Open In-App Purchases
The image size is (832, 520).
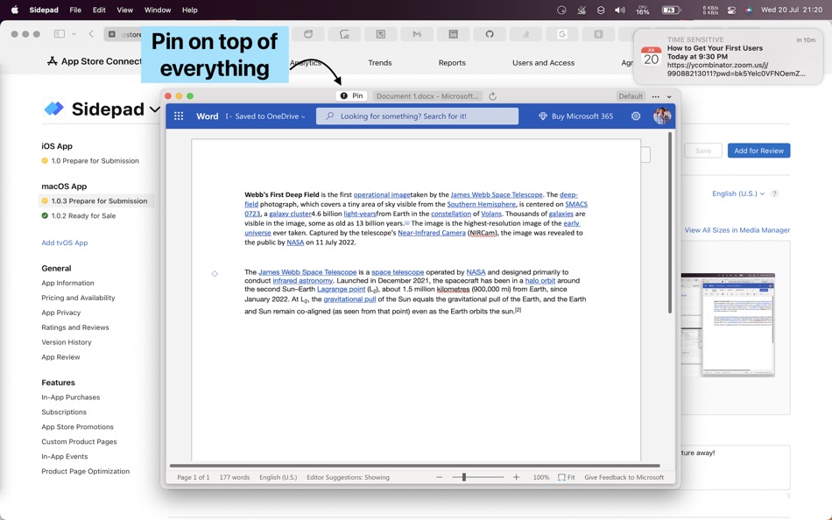coord(71,397)
